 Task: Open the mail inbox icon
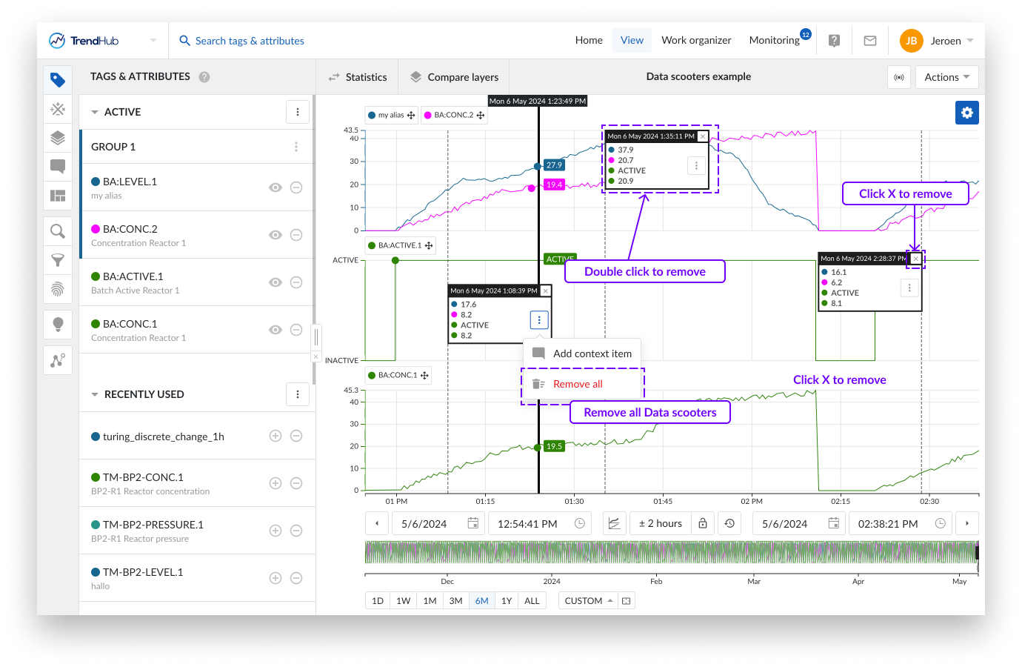click(870, 41)
